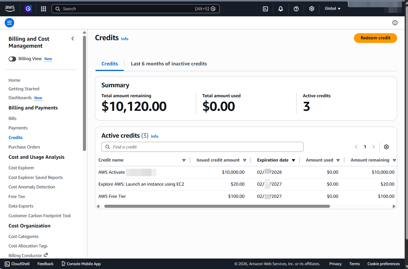The width and height of the screenshot is (408, 269).
Task: Open Privacy link in footer
Action: point(335,264)
